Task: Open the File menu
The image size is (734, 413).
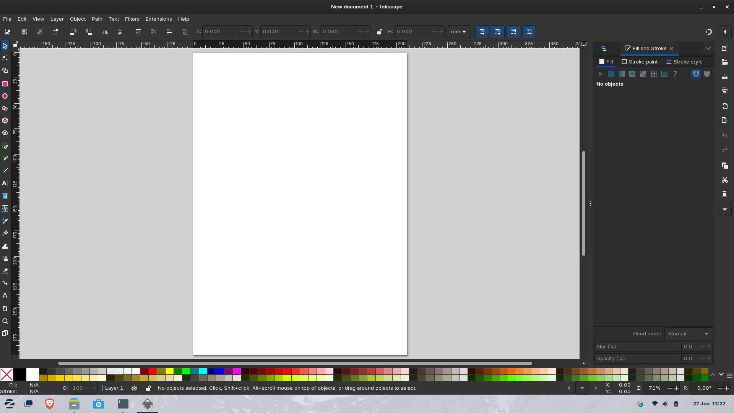Action: 7,19
